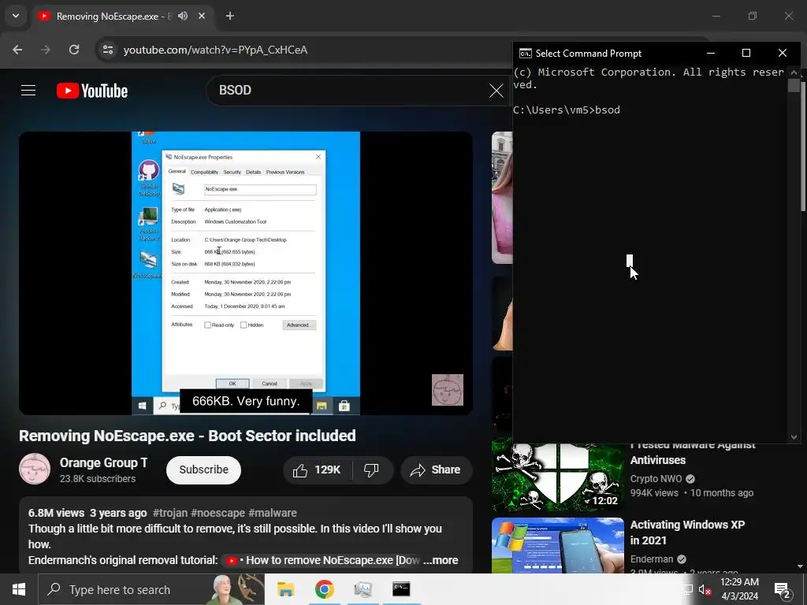Image resolution: width=807 pixels, height=605 pixels.
Task: Like the video showing 129K likes
Action: tap(318, 470)
